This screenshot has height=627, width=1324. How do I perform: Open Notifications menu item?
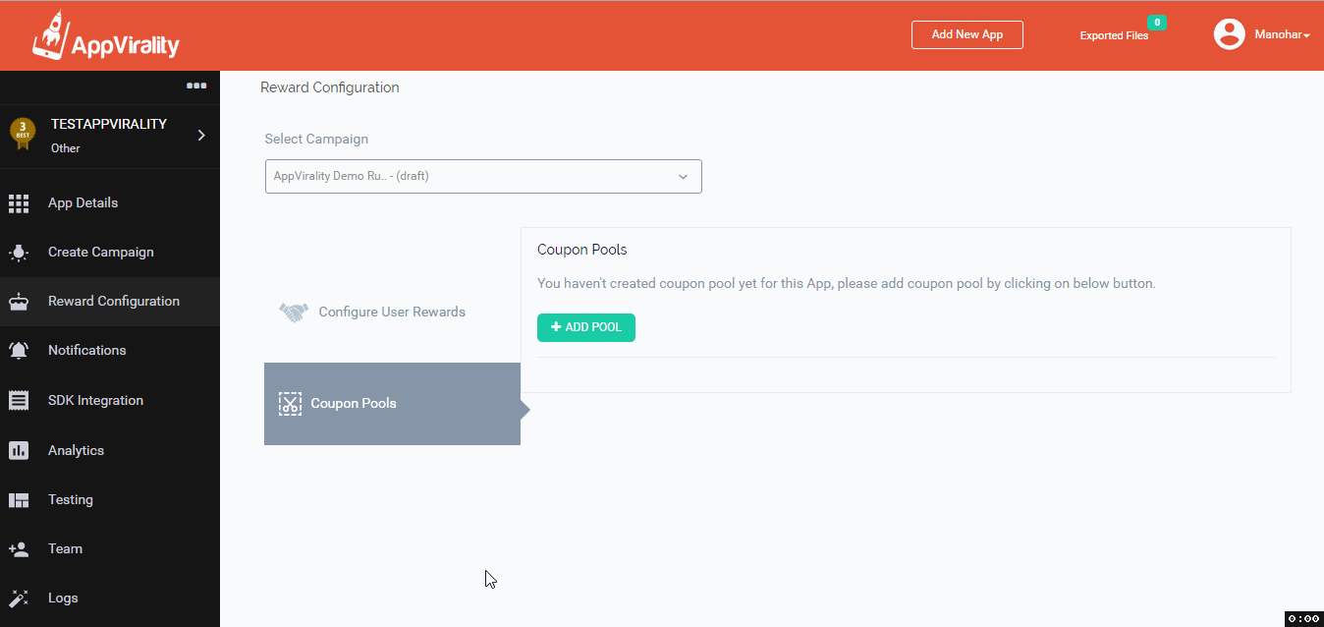[110, 351]
